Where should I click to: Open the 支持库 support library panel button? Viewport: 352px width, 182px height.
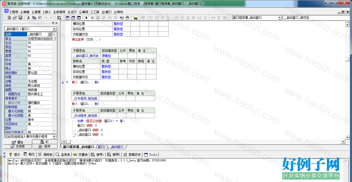tap(17, 146)
